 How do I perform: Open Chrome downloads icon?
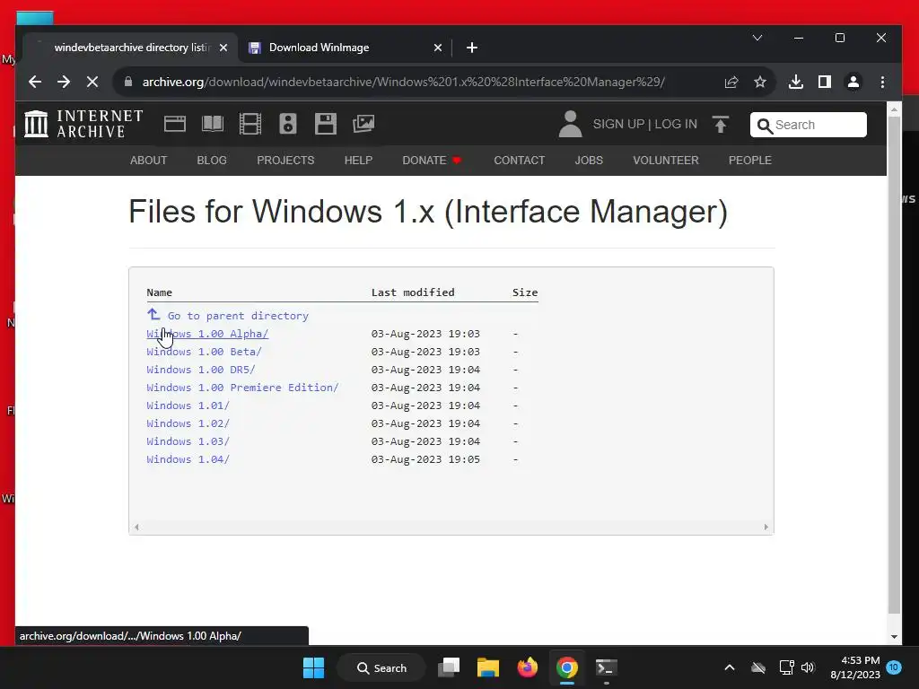[795, 82]
